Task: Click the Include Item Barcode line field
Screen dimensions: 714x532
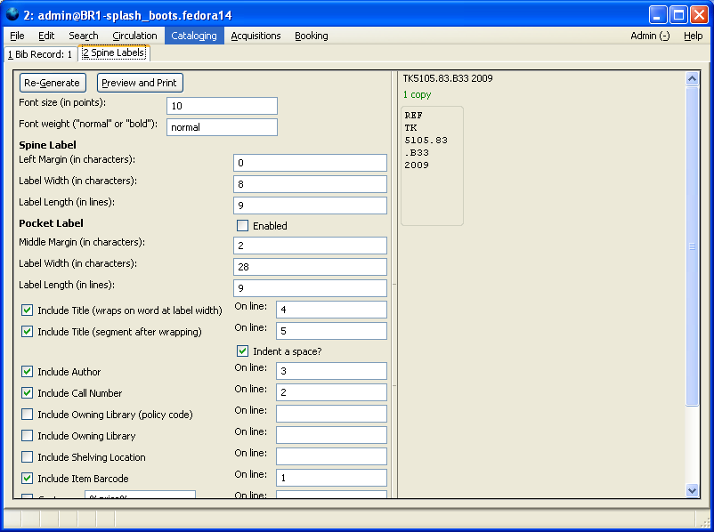Action: (x=331, y=479)
